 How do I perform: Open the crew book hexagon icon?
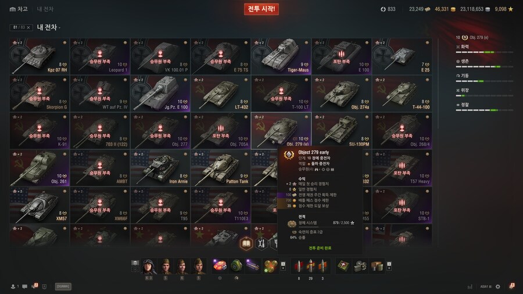click(x=246, y=243)
